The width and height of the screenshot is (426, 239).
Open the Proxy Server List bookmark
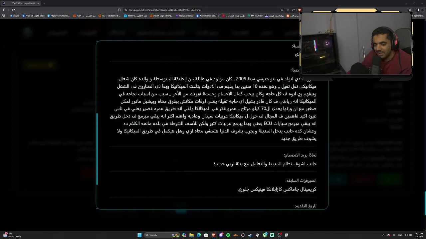[x=184, y=16]
